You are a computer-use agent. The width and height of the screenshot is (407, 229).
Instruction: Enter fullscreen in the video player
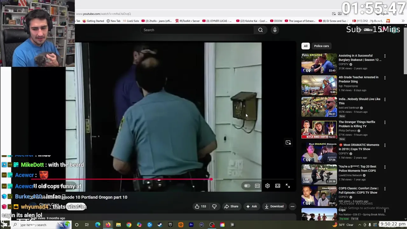pyautogui.click(x=288, y=186)
